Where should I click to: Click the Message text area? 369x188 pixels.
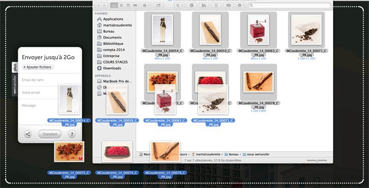(x=50, y=112)
